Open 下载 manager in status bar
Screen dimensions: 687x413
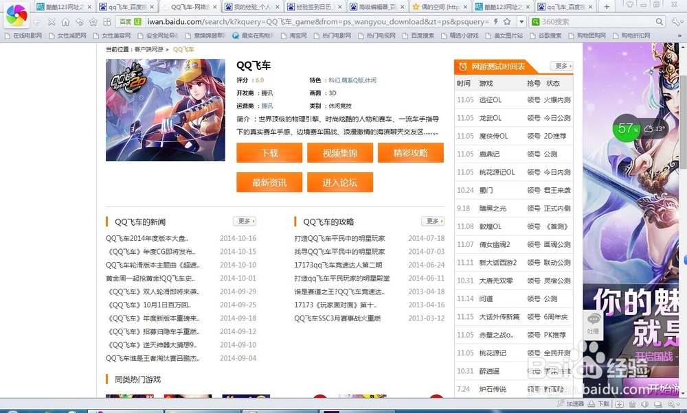click(598, 403)
